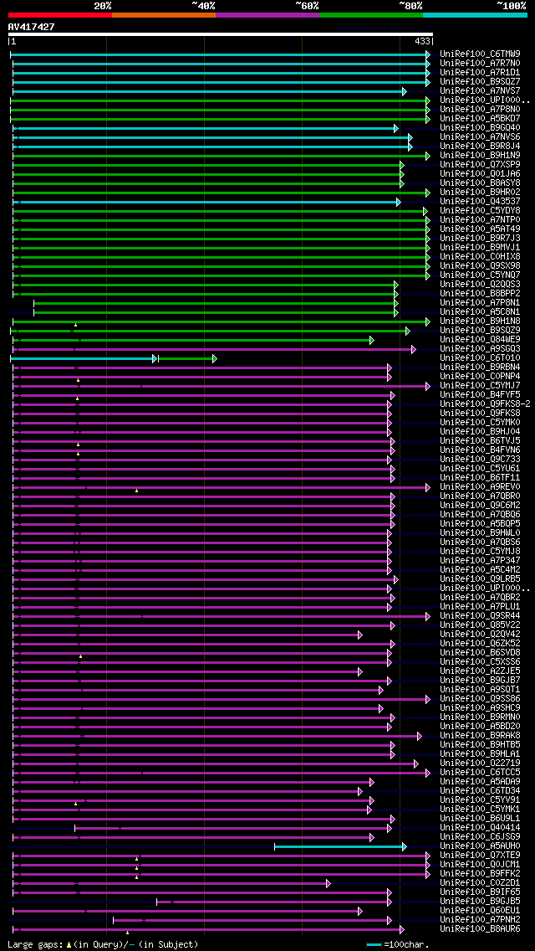Select the UniRef100_B6TVJ5 label
This screenshot has width=535, height=951.
[x=480, y=441]
